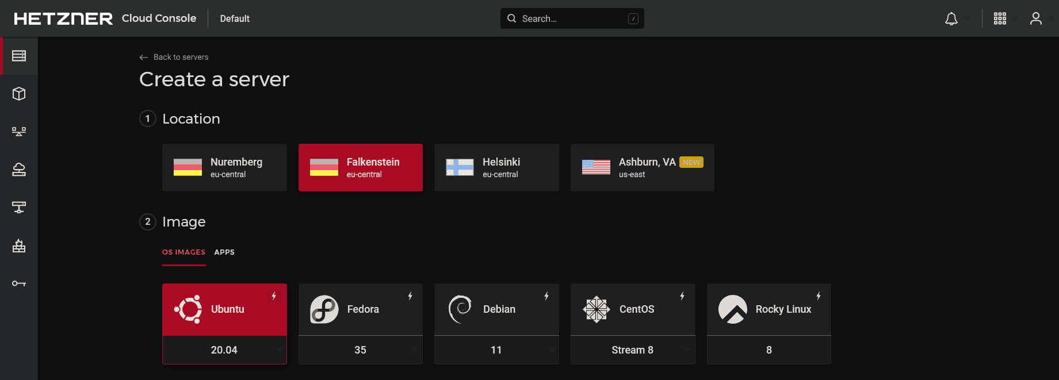Open Servers section in sidebar
The width and height of the screenshot is (1059, 380).
[19, 56]
